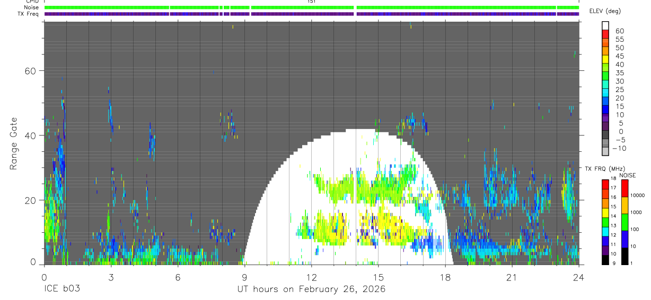Click the red segment of the TX FRQ colorbar
The image size is (651, 300).
pyautogui.click(x=606, y=184)
